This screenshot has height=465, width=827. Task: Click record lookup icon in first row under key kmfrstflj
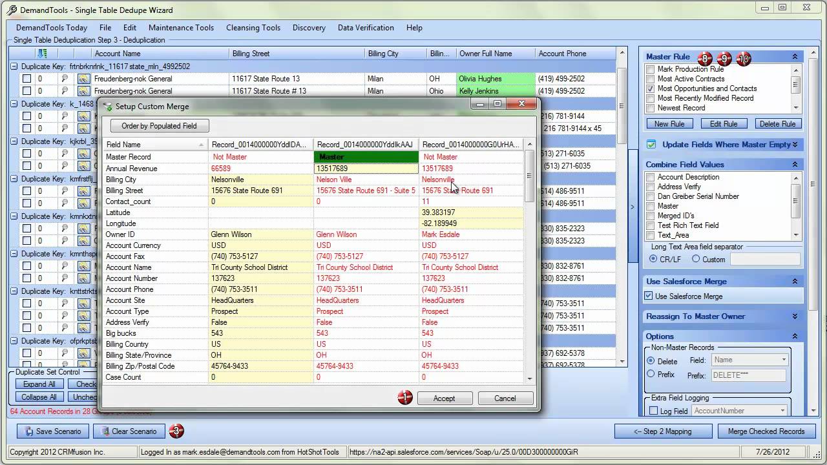coord(83,191)
